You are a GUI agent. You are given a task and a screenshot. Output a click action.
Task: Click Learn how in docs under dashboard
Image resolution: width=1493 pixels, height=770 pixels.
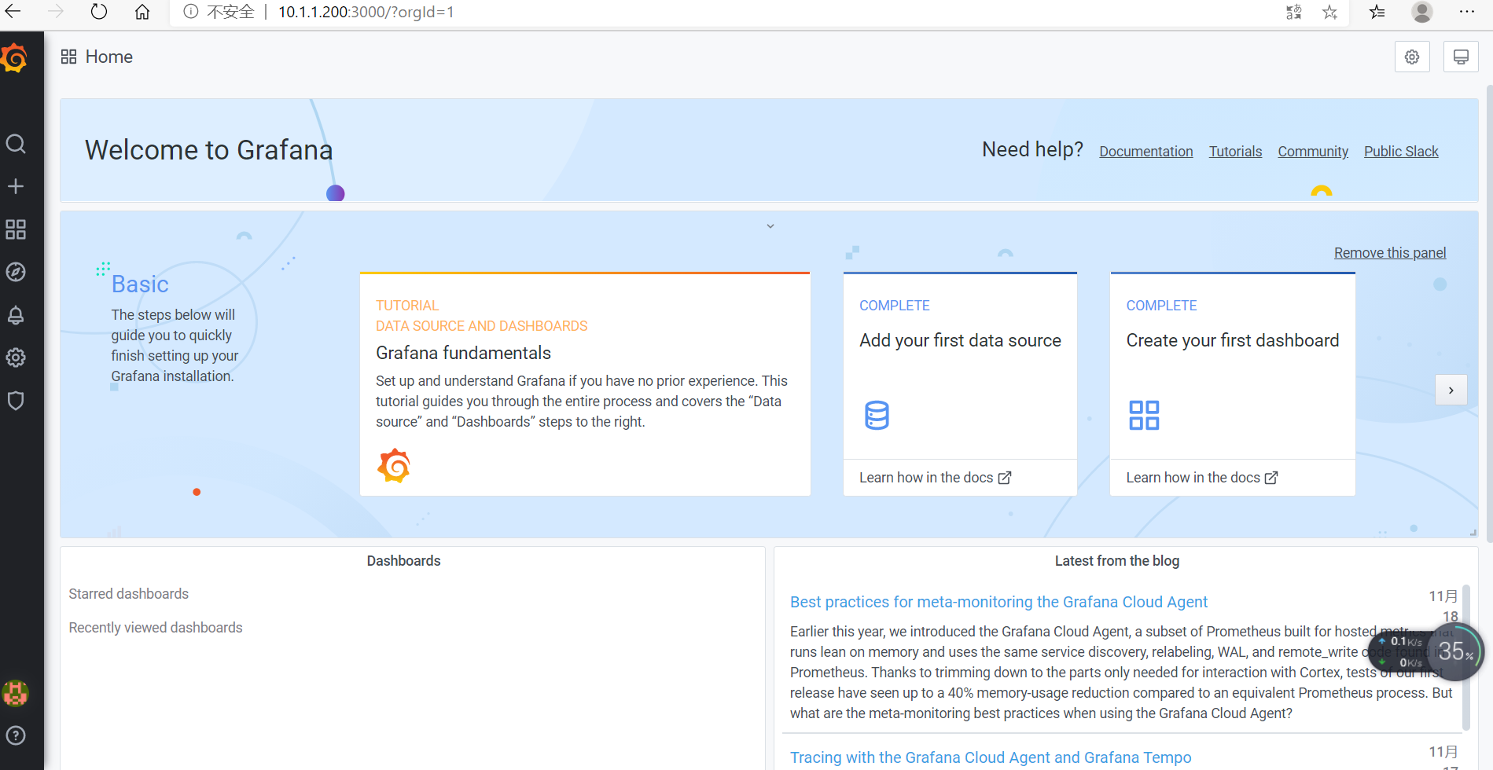click(1202, 478)
